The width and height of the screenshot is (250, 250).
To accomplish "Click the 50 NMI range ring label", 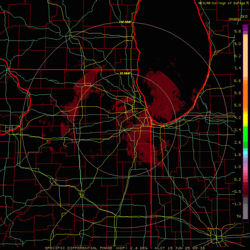I will 125,73.
